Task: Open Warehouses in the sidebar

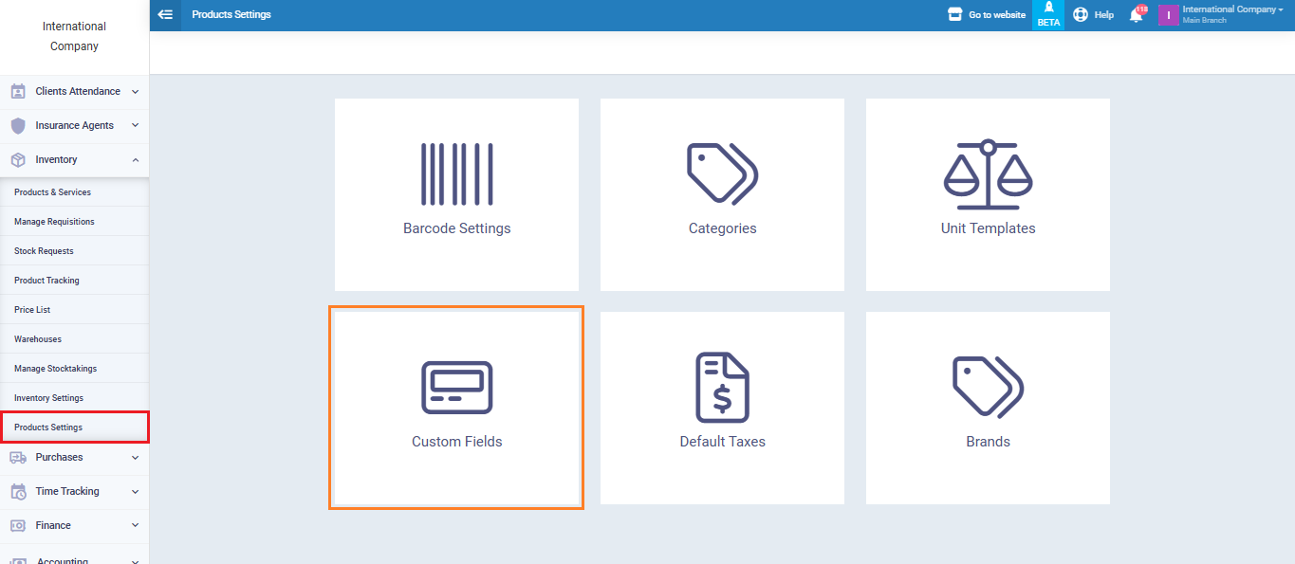Action: coord(38,339)
